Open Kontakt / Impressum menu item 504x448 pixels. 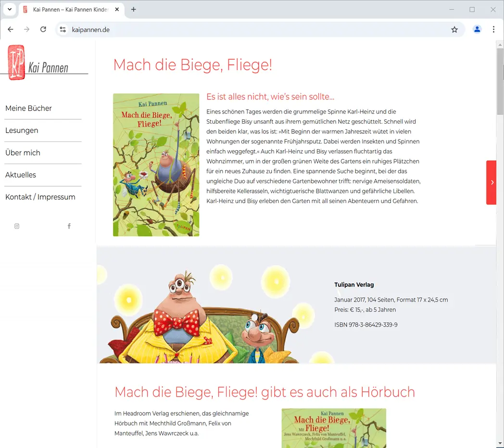pyautogui.click(x=40, y=197)
